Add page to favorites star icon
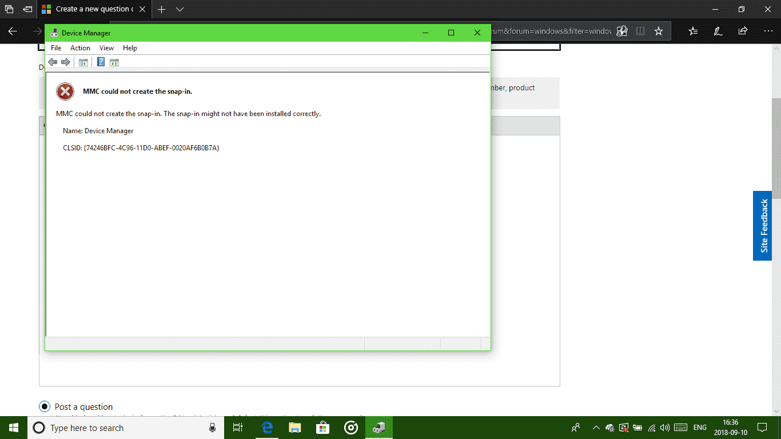 pyautogui.click(x=659, y=31)
